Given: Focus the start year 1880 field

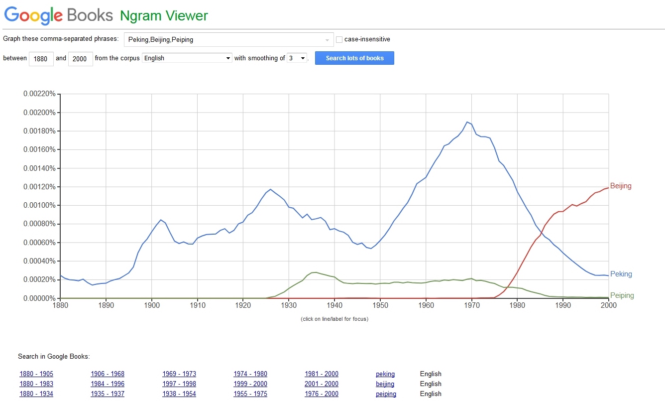Looking at the screenshot, I should (41, 59).
